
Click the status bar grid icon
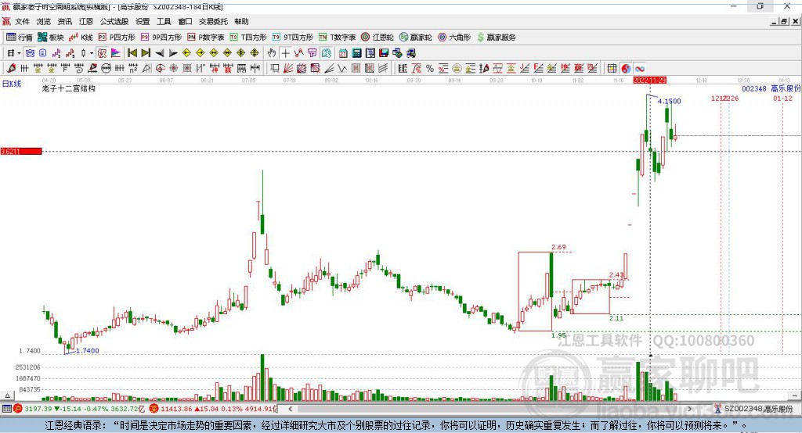pos(6,409)
